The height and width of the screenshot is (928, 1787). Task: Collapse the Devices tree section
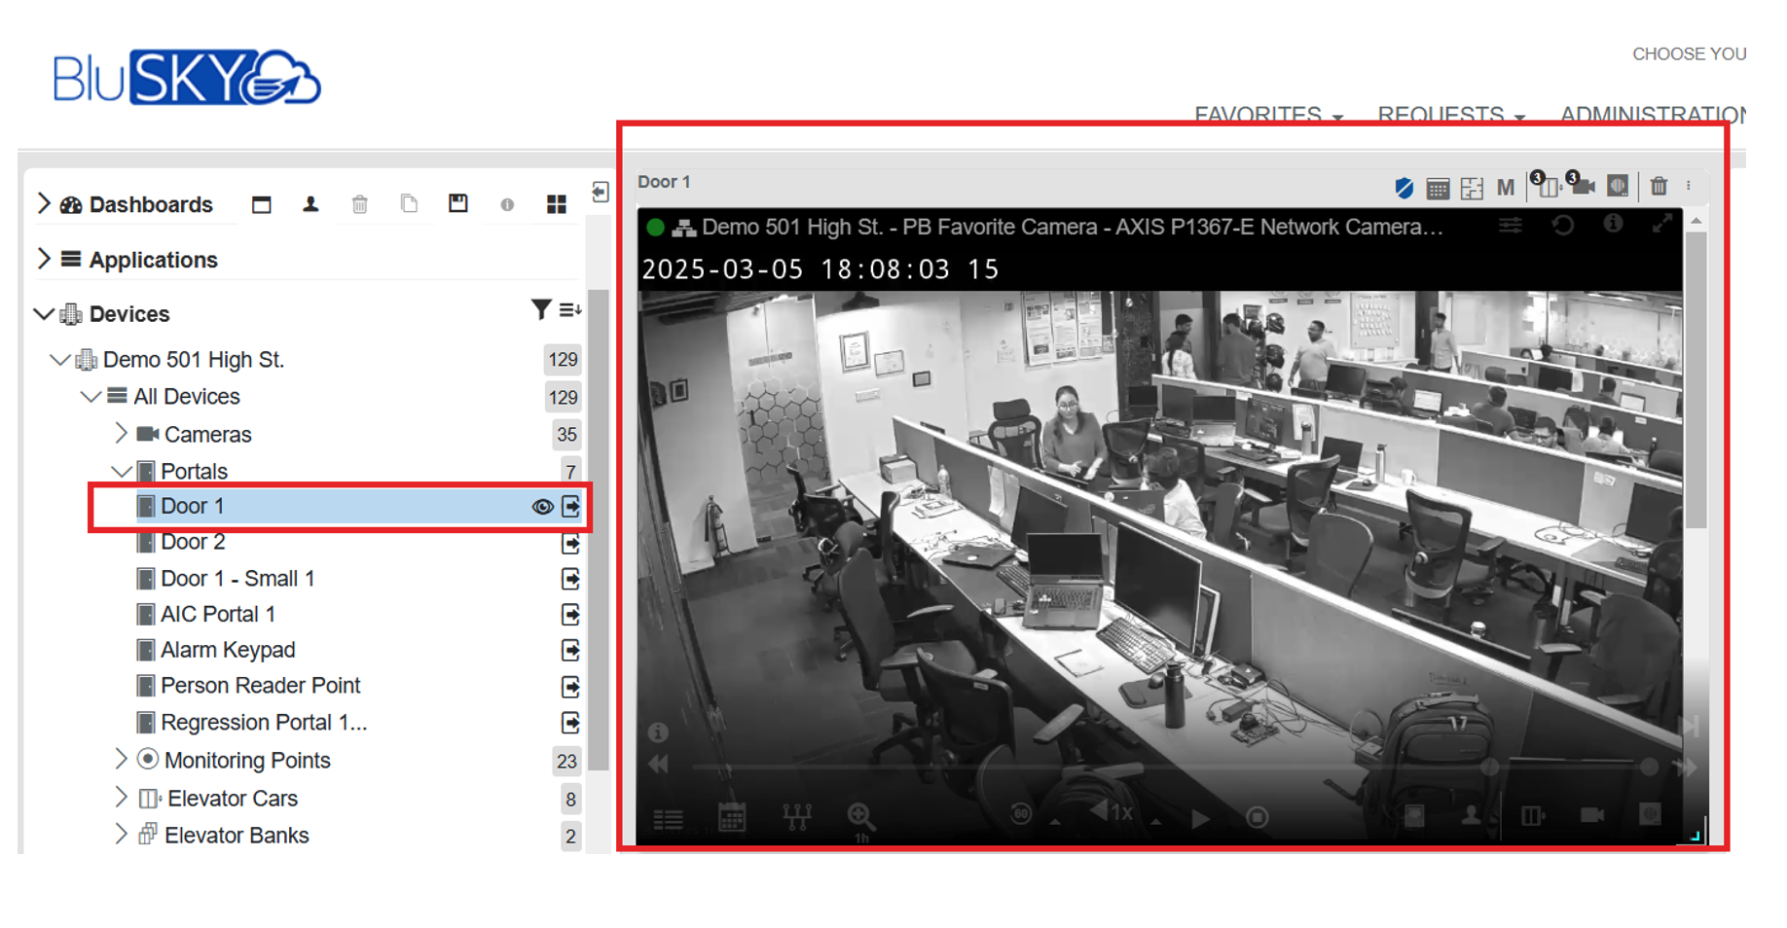point(44,313)
